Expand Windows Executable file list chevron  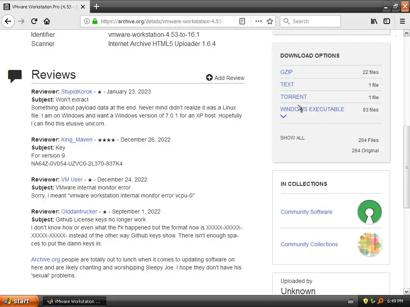(283, 116)
